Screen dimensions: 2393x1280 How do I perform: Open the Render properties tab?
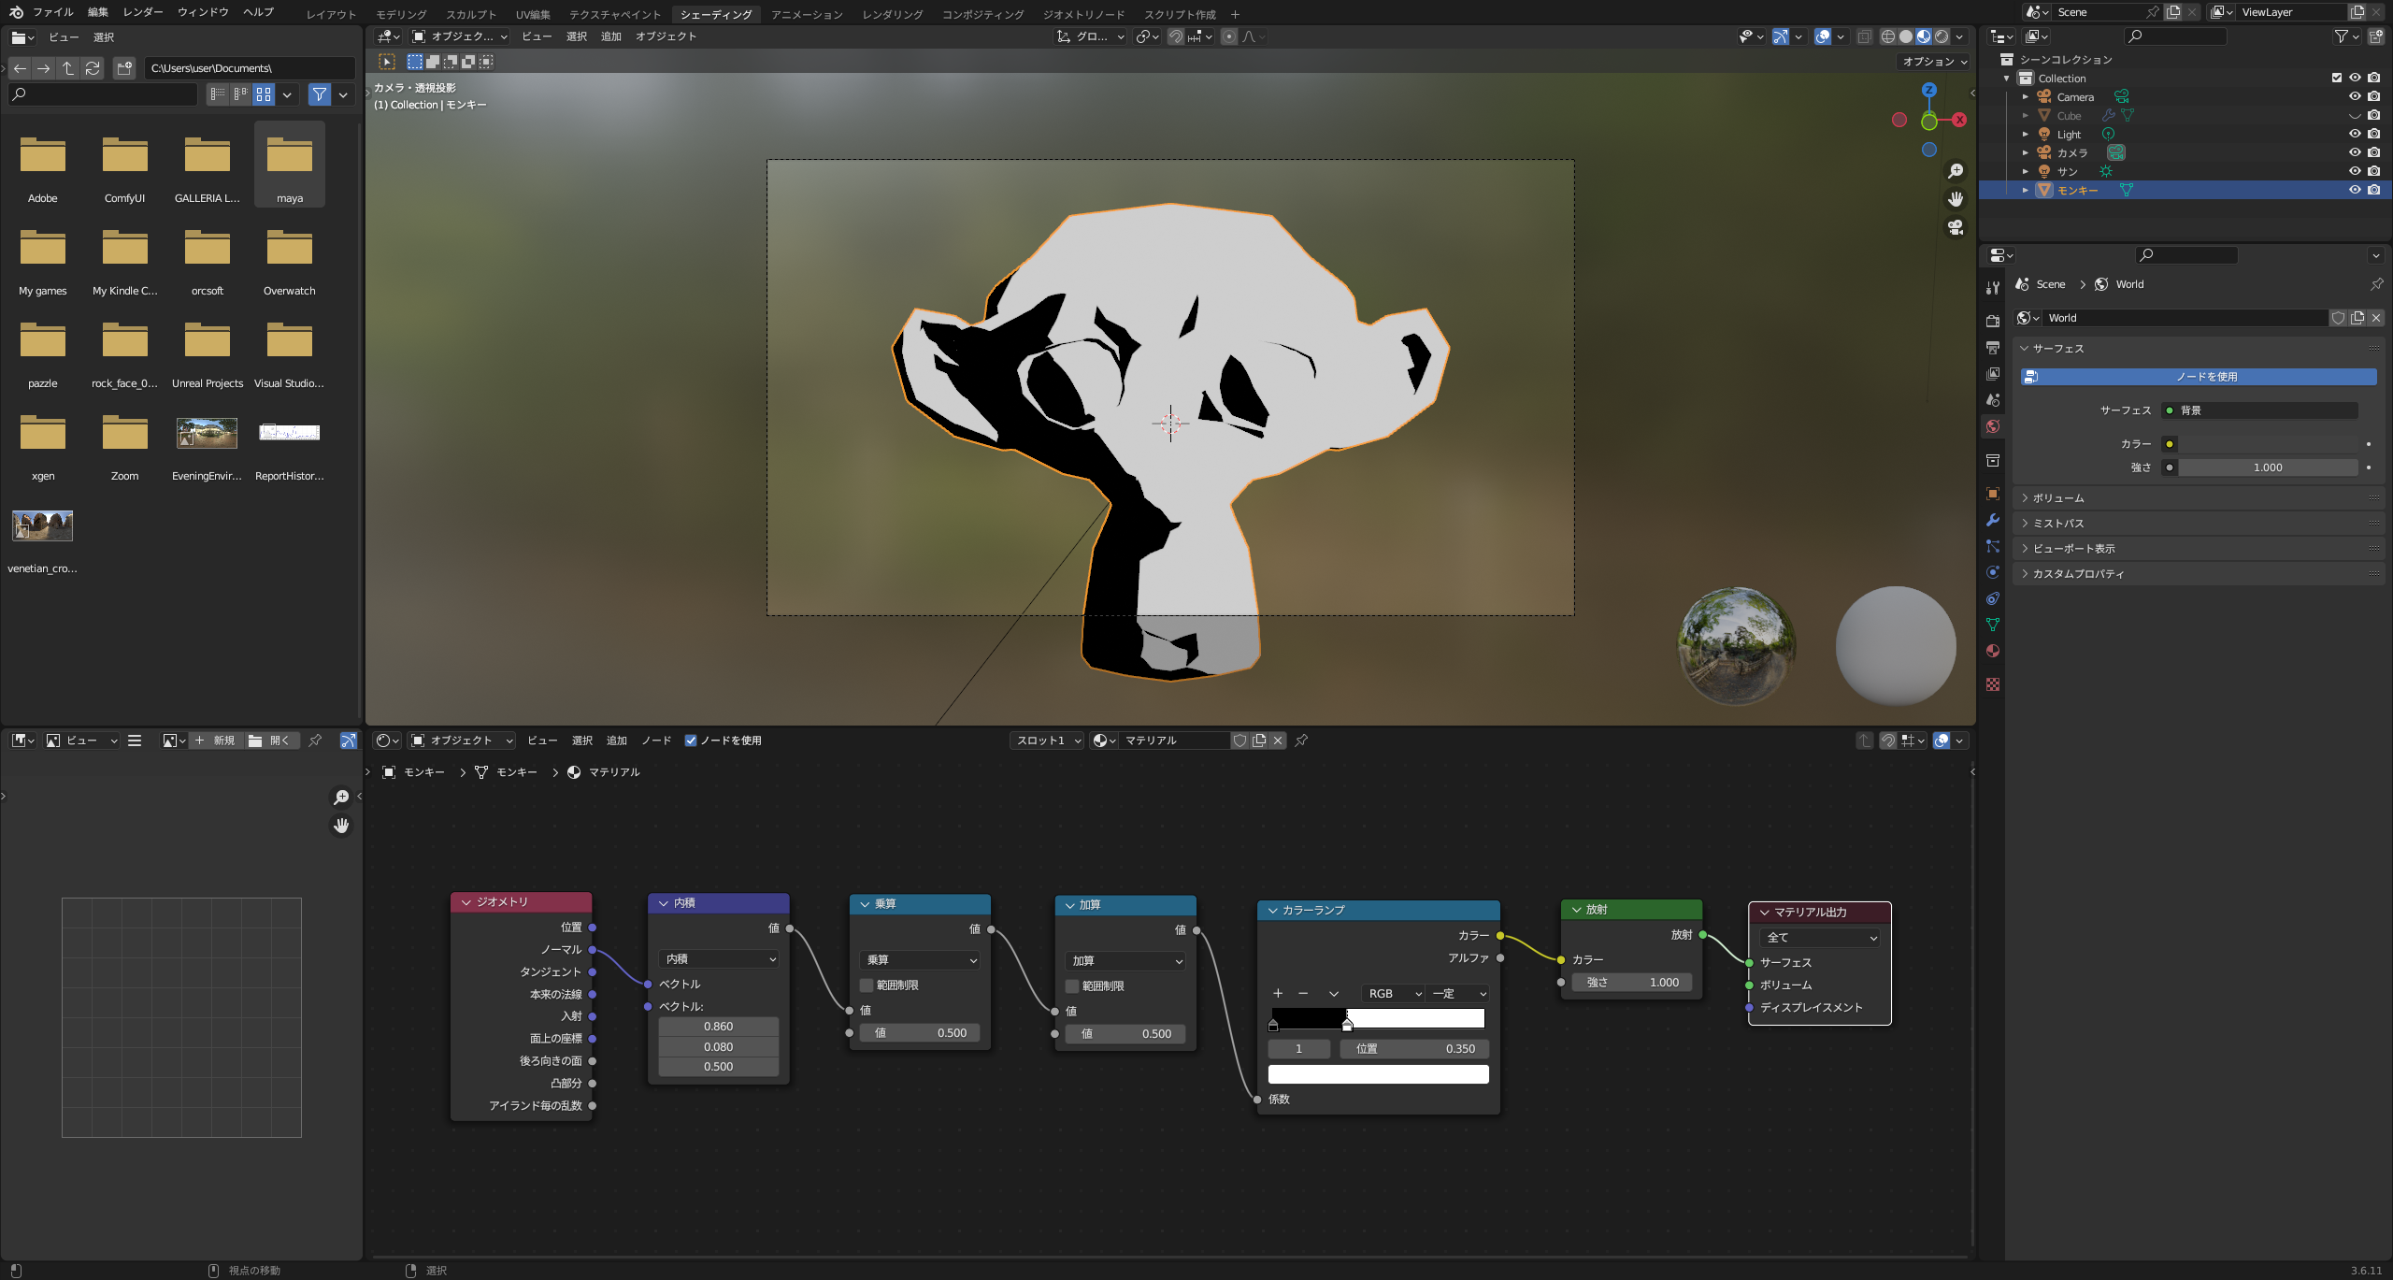1993,321
